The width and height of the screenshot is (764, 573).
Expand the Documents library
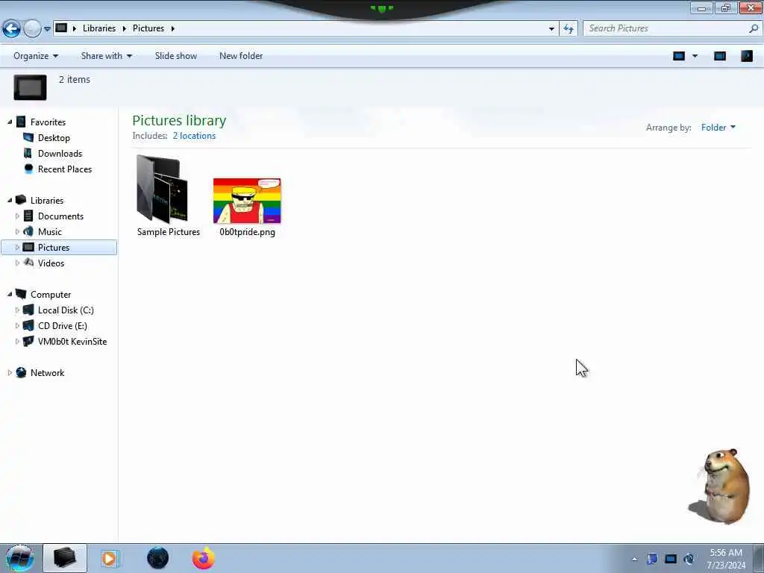pos(18,216)
